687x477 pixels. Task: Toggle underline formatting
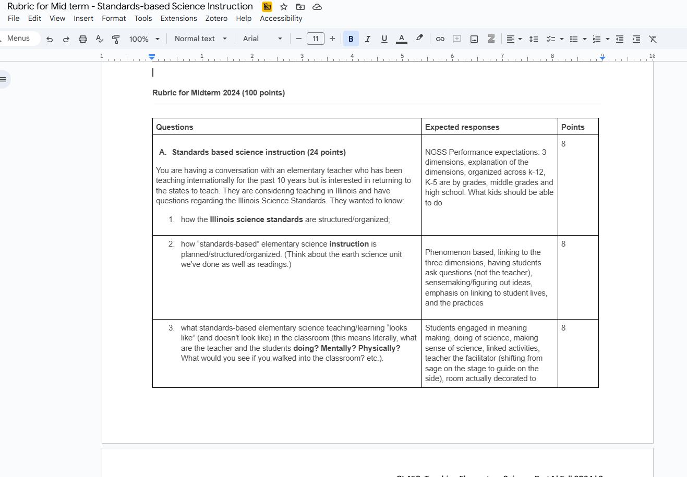(384, 39)
